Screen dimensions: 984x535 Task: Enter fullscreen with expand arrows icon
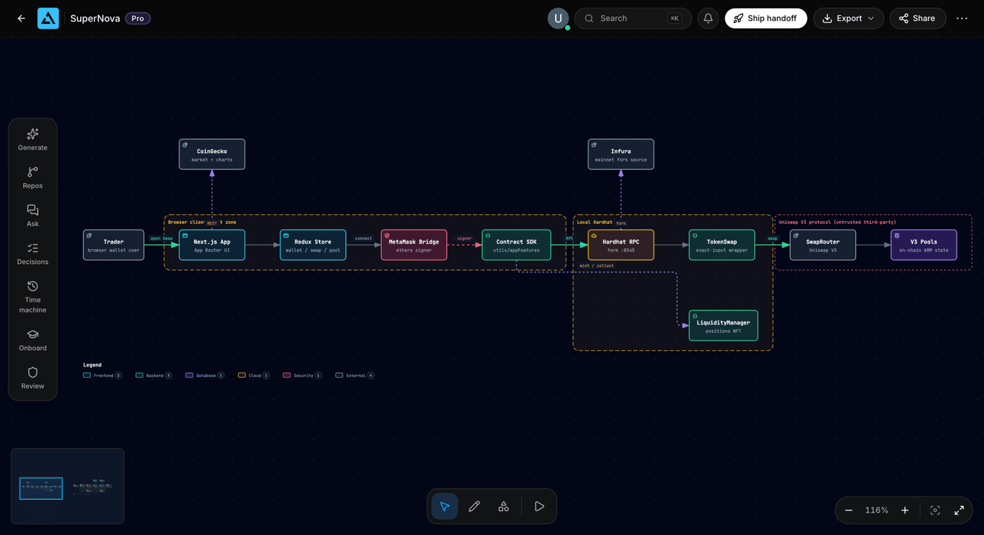coord(959,510)
